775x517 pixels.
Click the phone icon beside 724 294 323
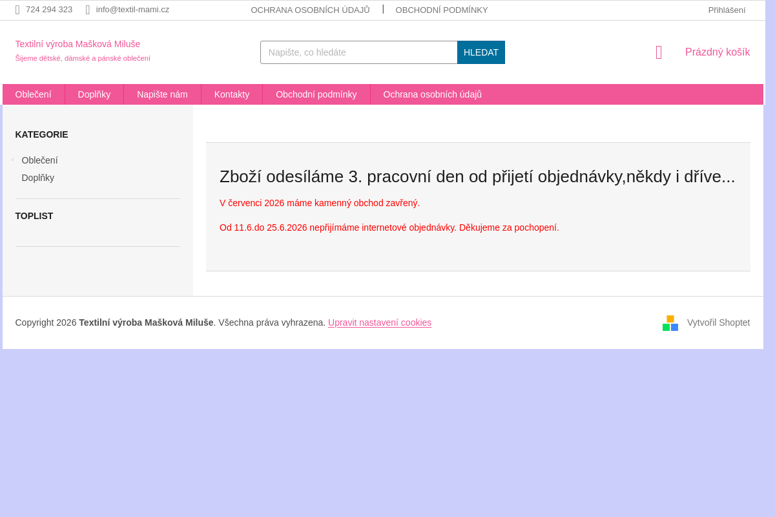[x=17, y=10]
